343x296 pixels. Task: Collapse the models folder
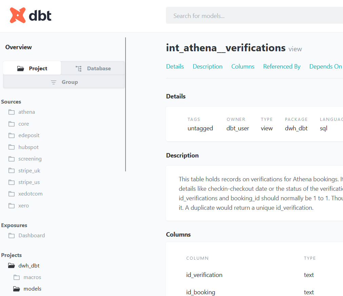[17, 289]
